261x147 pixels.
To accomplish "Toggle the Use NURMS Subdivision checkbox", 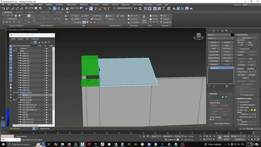I will click(238, 105).
